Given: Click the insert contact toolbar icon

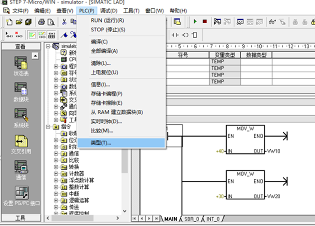Looking at the screenshot, I should click(175, 35).
